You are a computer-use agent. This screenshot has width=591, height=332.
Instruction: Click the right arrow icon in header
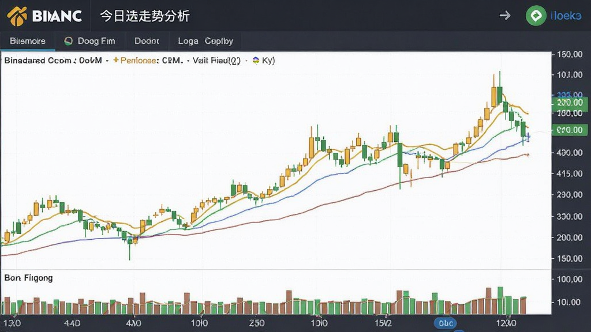point(504,16)
